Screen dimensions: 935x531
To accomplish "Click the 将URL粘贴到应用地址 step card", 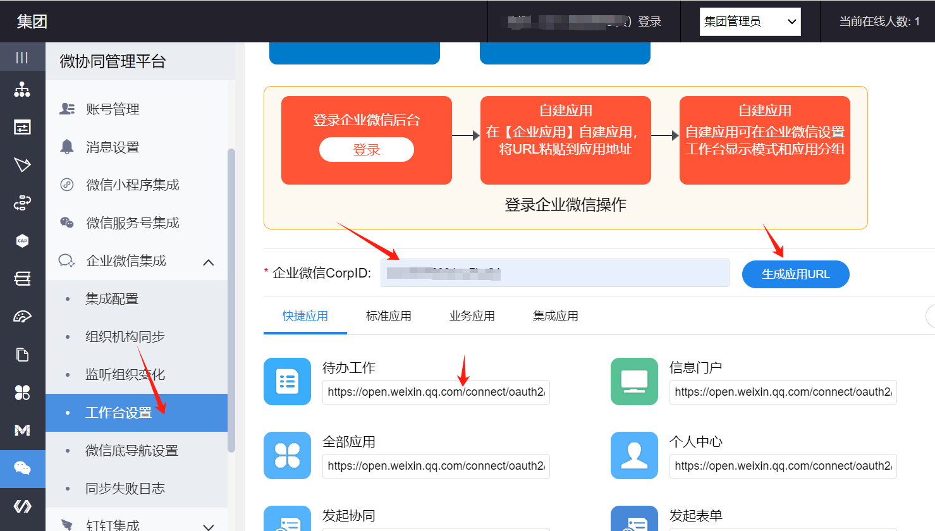I will click(x=566, y=140).
